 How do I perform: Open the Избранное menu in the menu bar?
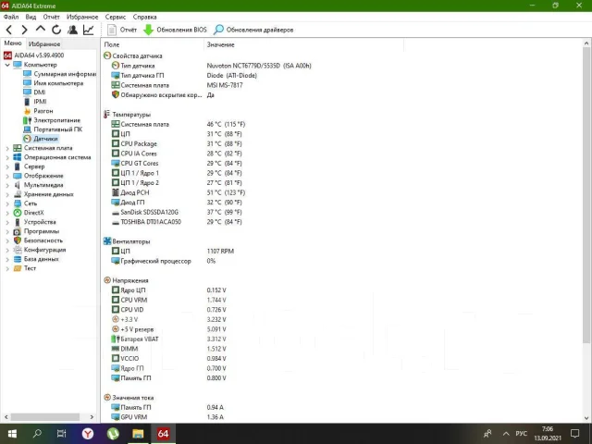(x=82, y=17)
